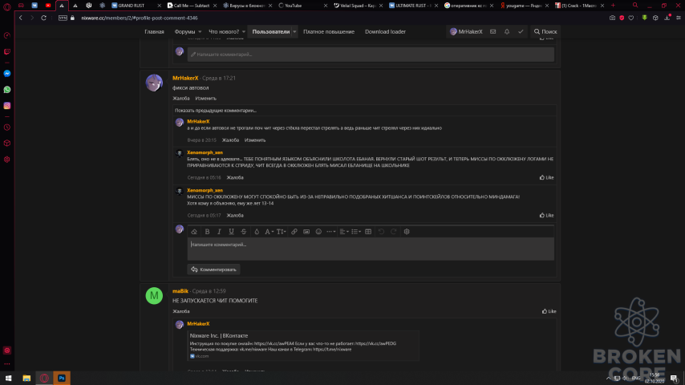Click the redo icon in editor
The height and width of the screenshot is (385, 685).
pyautogui.click(x=393, y=232)
